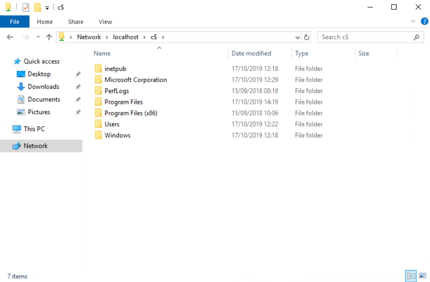Select This PC in navigation pane
This screenshot has height=282, width=430.
click(34, 129)
